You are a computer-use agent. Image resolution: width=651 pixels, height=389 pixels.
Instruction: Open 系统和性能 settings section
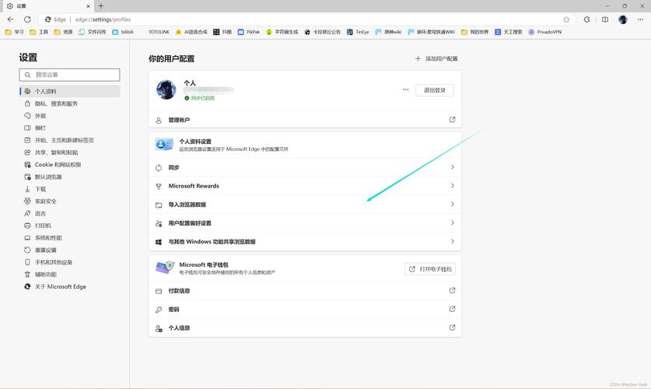tap(70, 238)
